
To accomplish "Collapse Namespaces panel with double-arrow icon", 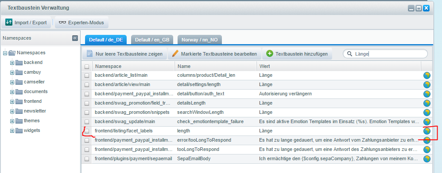I will point(75,38).
